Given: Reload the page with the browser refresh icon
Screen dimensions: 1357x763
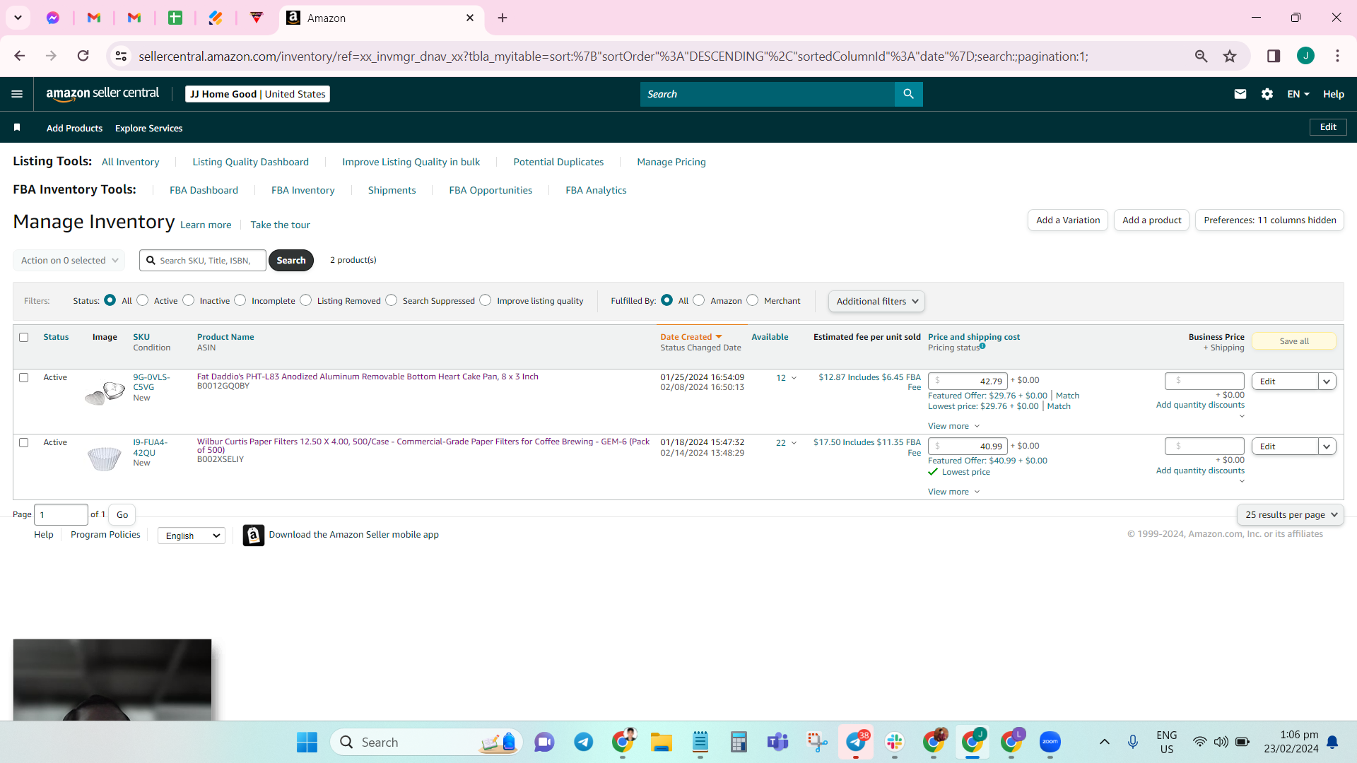Looking at the screenshot, I should click(83, 56).
